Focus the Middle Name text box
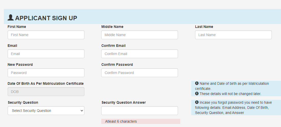 (x=140, y=35)
